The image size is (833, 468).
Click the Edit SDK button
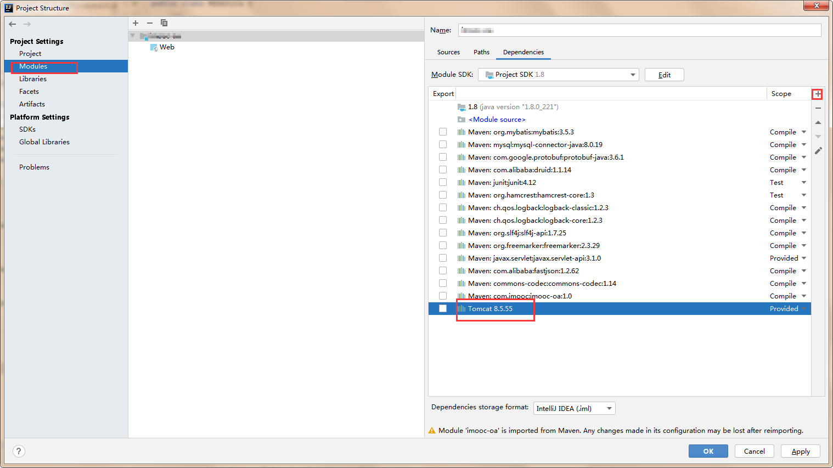click(x=664, y=75)
